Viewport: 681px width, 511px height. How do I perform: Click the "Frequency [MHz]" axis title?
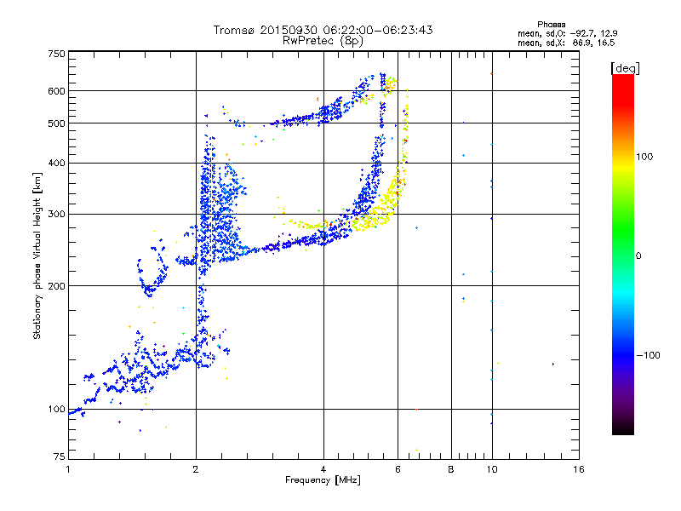pos(323,480)
